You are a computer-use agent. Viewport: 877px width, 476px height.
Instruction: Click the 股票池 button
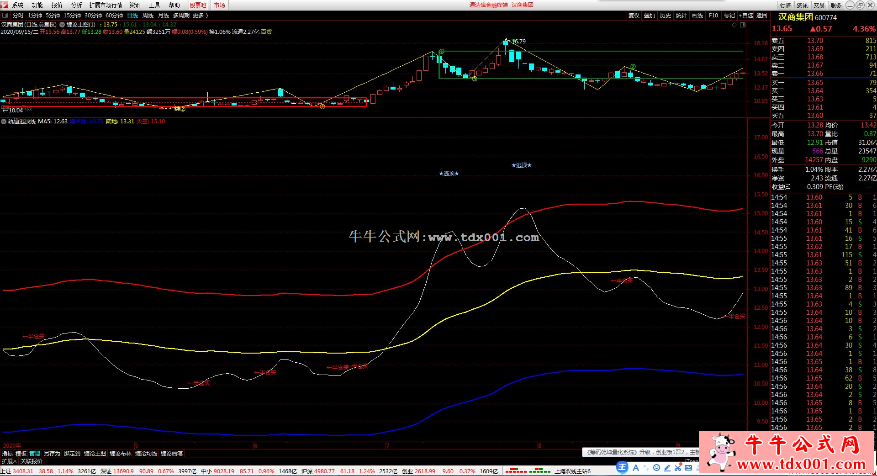[x=198, y=5]
